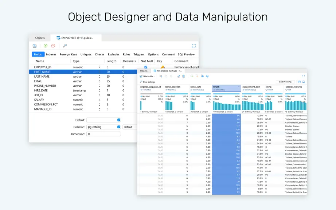Select the Uniques tab
The height and width of the screenshot is (210, 336).
pos(86,54)
